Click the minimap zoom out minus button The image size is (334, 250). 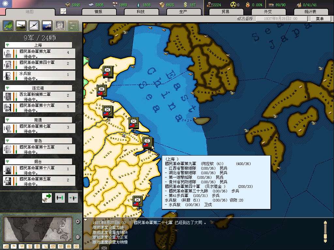pos(78,237)
